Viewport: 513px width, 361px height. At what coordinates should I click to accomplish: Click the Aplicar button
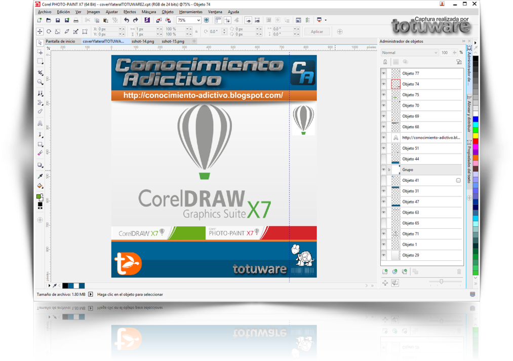click(317, 32)
